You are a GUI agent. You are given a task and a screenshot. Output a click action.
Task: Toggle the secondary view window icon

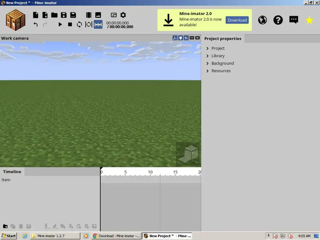114,15
